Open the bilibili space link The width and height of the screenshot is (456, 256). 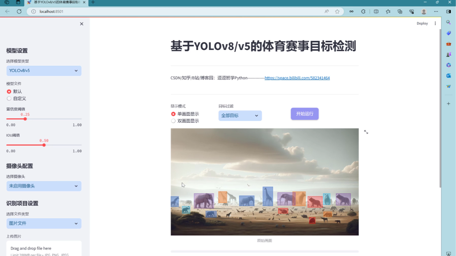(297, 78)
